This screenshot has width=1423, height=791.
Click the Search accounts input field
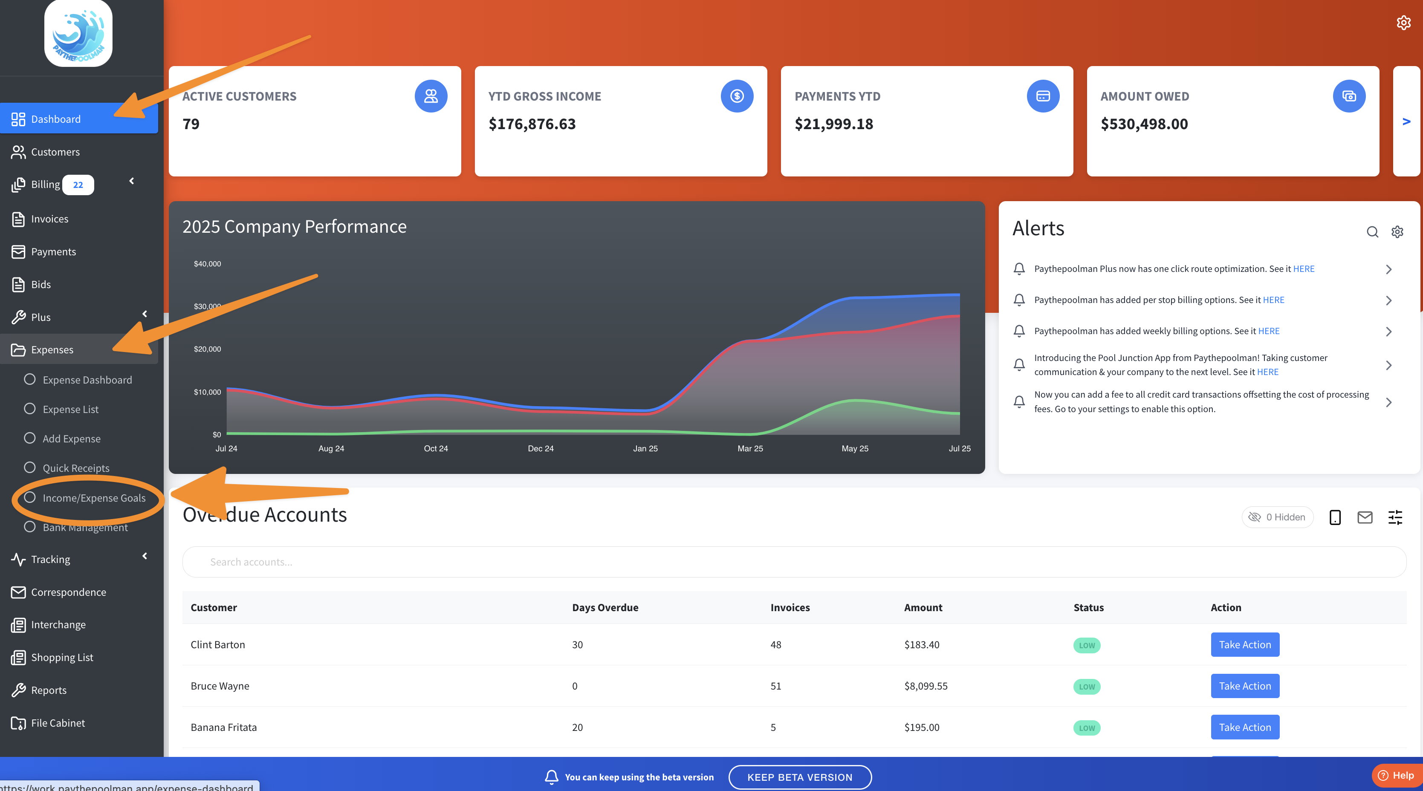(x=794, y=562)
